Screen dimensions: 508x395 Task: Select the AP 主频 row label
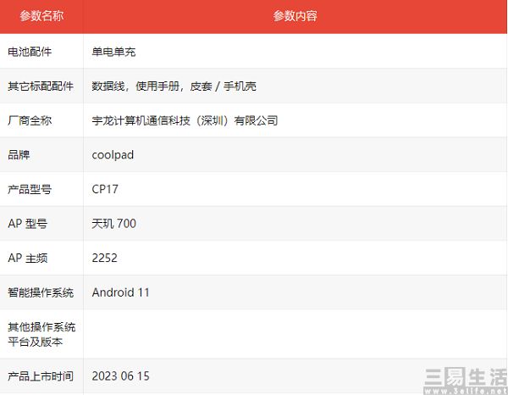[27, 258]
